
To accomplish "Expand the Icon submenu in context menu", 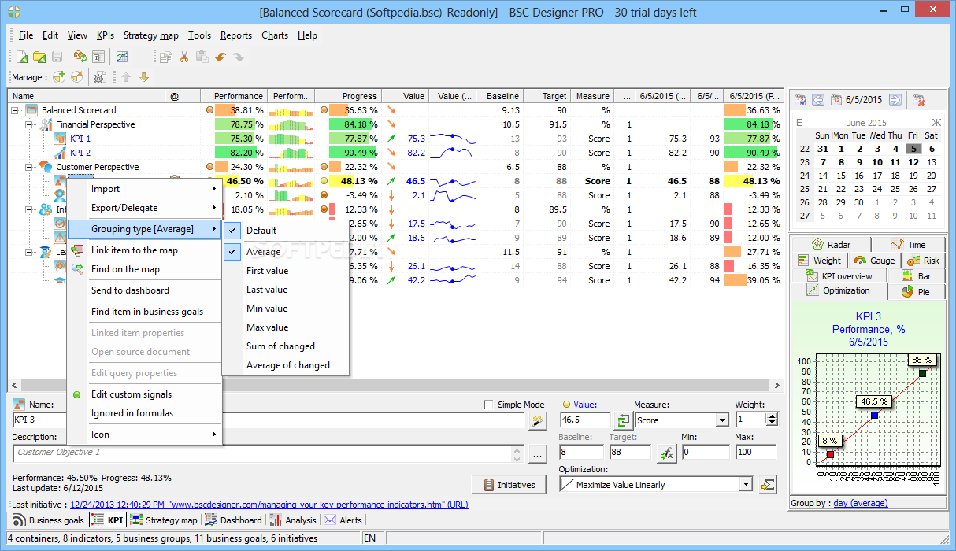I will pyautogui.click(x=145, y=435).
